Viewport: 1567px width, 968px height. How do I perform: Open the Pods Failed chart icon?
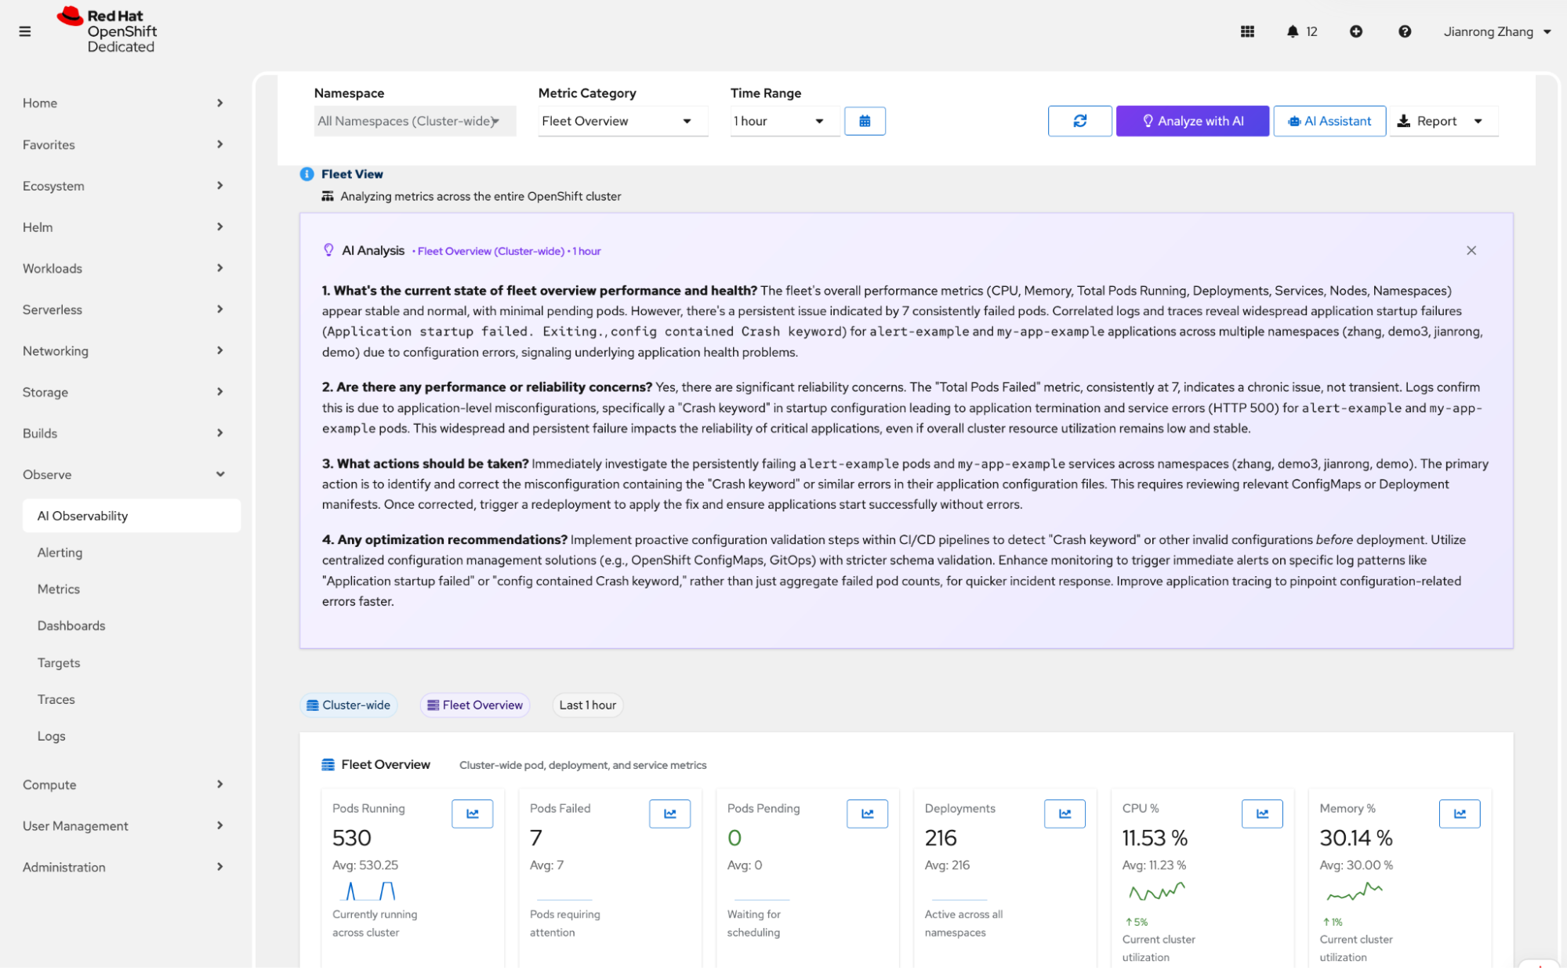669,814
